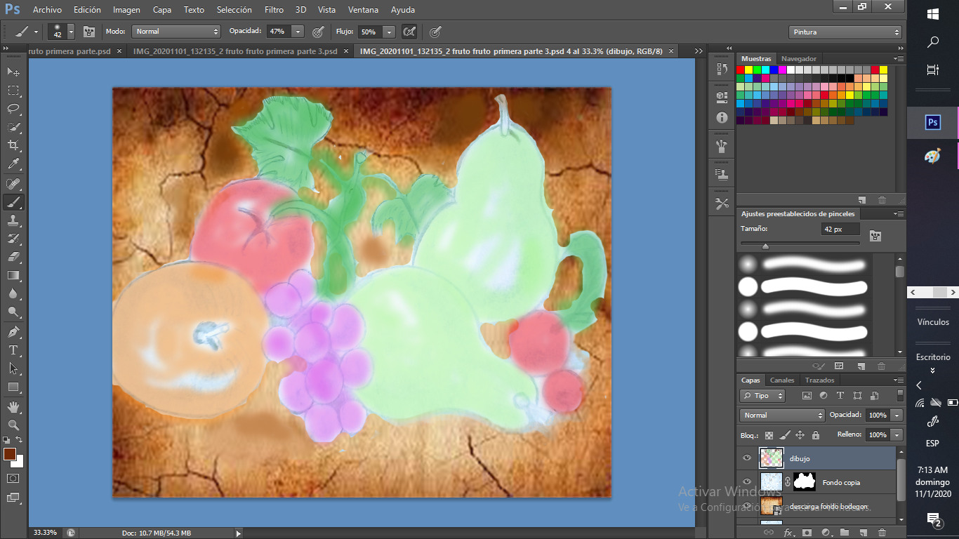Viewport: 959px width, 539px height.
Task: Click the add layer style fx icon
Action: pyautogui.click(x=788, y=533)
